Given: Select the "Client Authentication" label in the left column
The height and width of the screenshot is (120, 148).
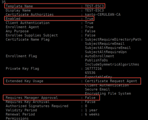Looking at the screenshot, I should click(x=28, y=23).
